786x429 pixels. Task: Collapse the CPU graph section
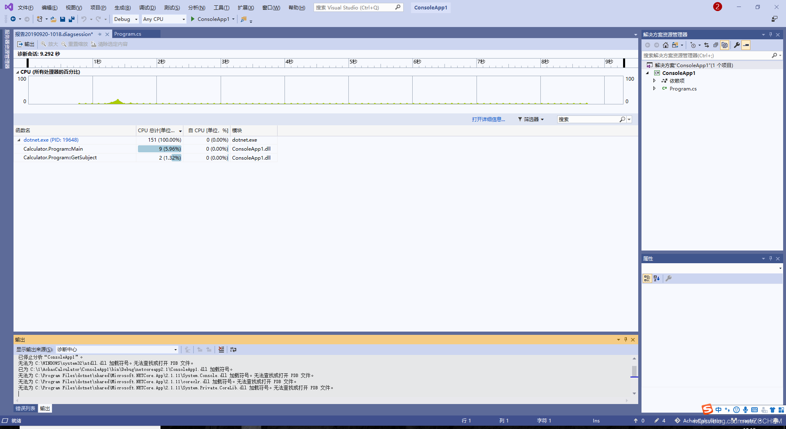click(18, 72)
